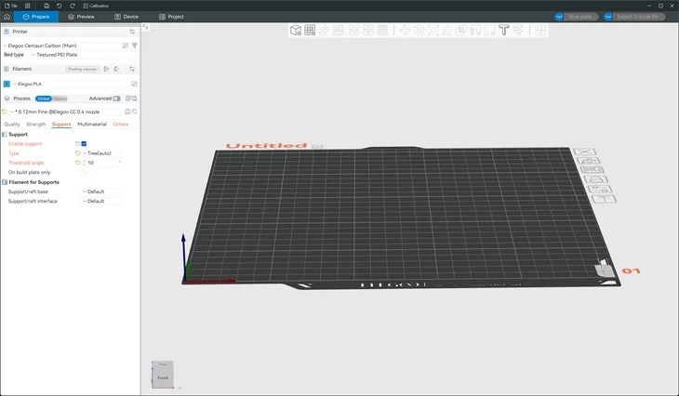
Task: Collapse the sidebar with arrow icon
Action: coord(146,27)
